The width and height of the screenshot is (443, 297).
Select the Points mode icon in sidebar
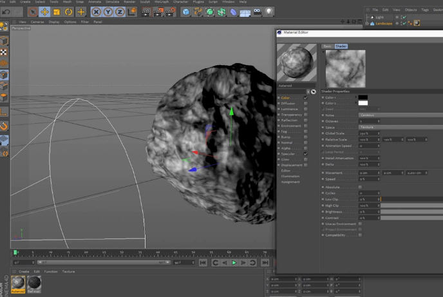(x=4, y=75)
